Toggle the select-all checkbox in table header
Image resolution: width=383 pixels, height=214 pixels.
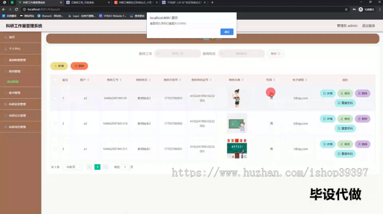click(55, 80)
